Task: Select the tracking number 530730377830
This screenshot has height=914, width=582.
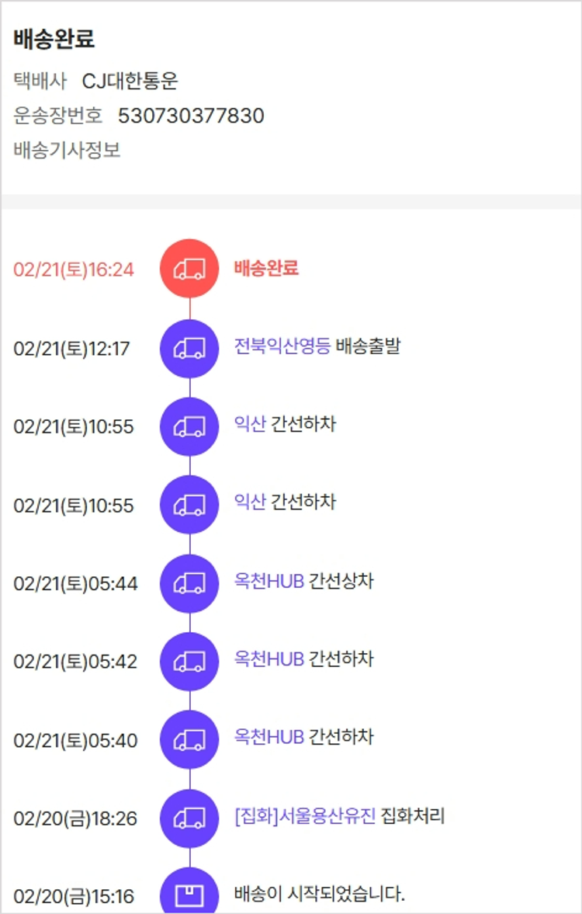Action: point(191,116)
